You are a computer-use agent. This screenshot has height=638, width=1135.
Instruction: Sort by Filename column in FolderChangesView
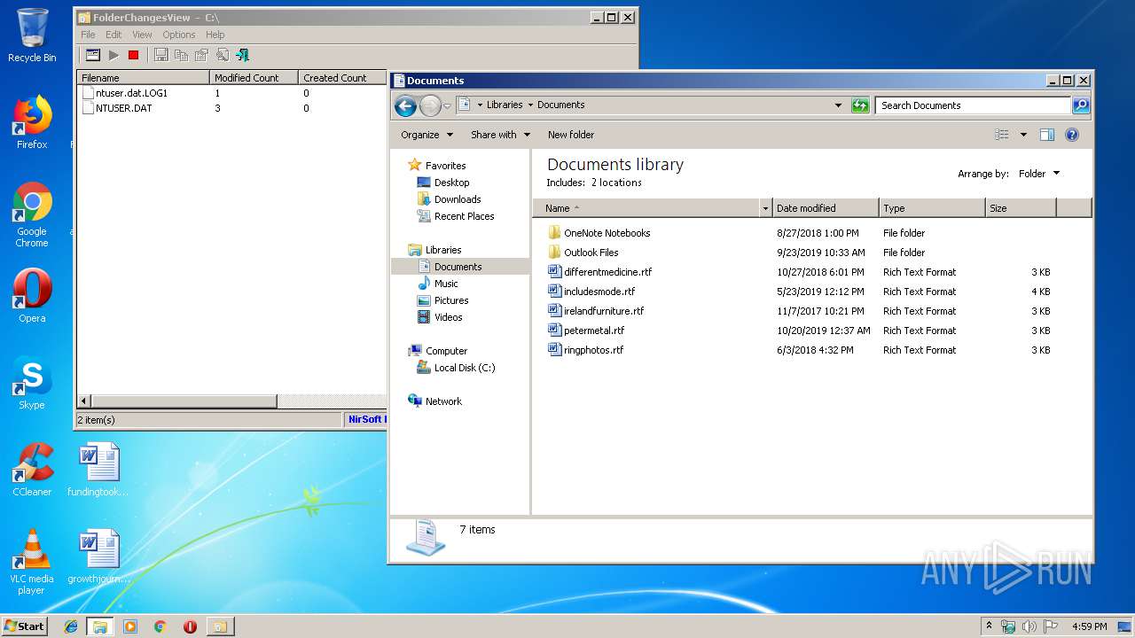(143, 78)
